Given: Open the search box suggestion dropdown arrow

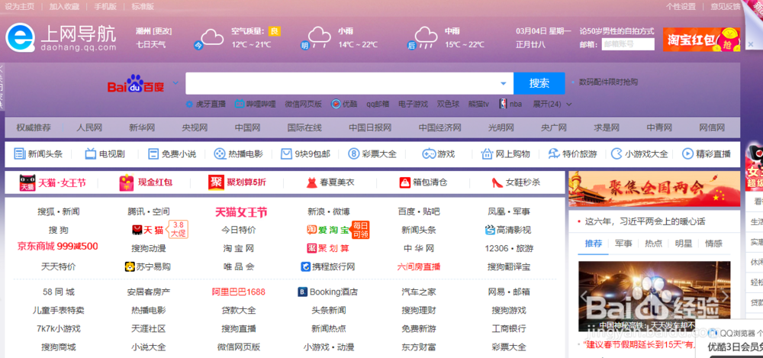Looking at the screenshot, I should coord(503,84).
